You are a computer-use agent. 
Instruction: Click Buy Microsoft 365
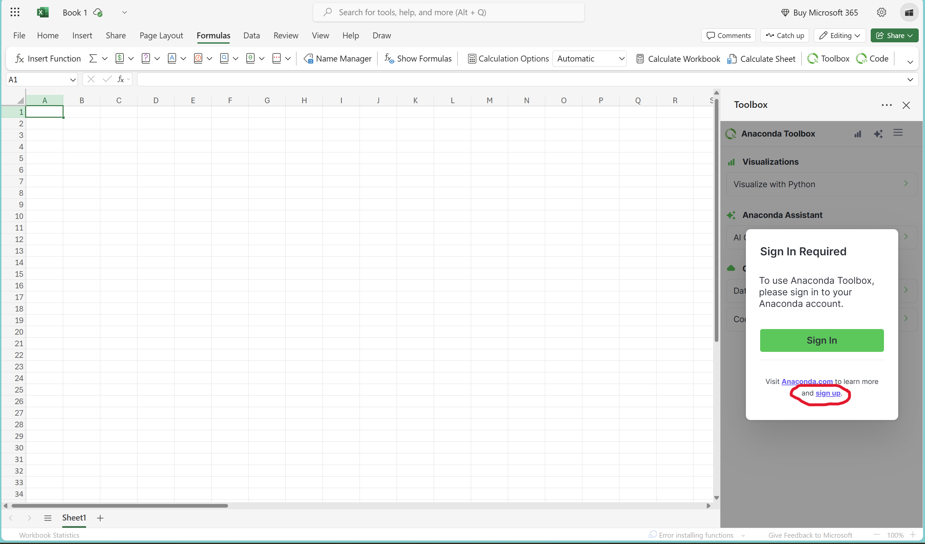[x=819, y=13]
